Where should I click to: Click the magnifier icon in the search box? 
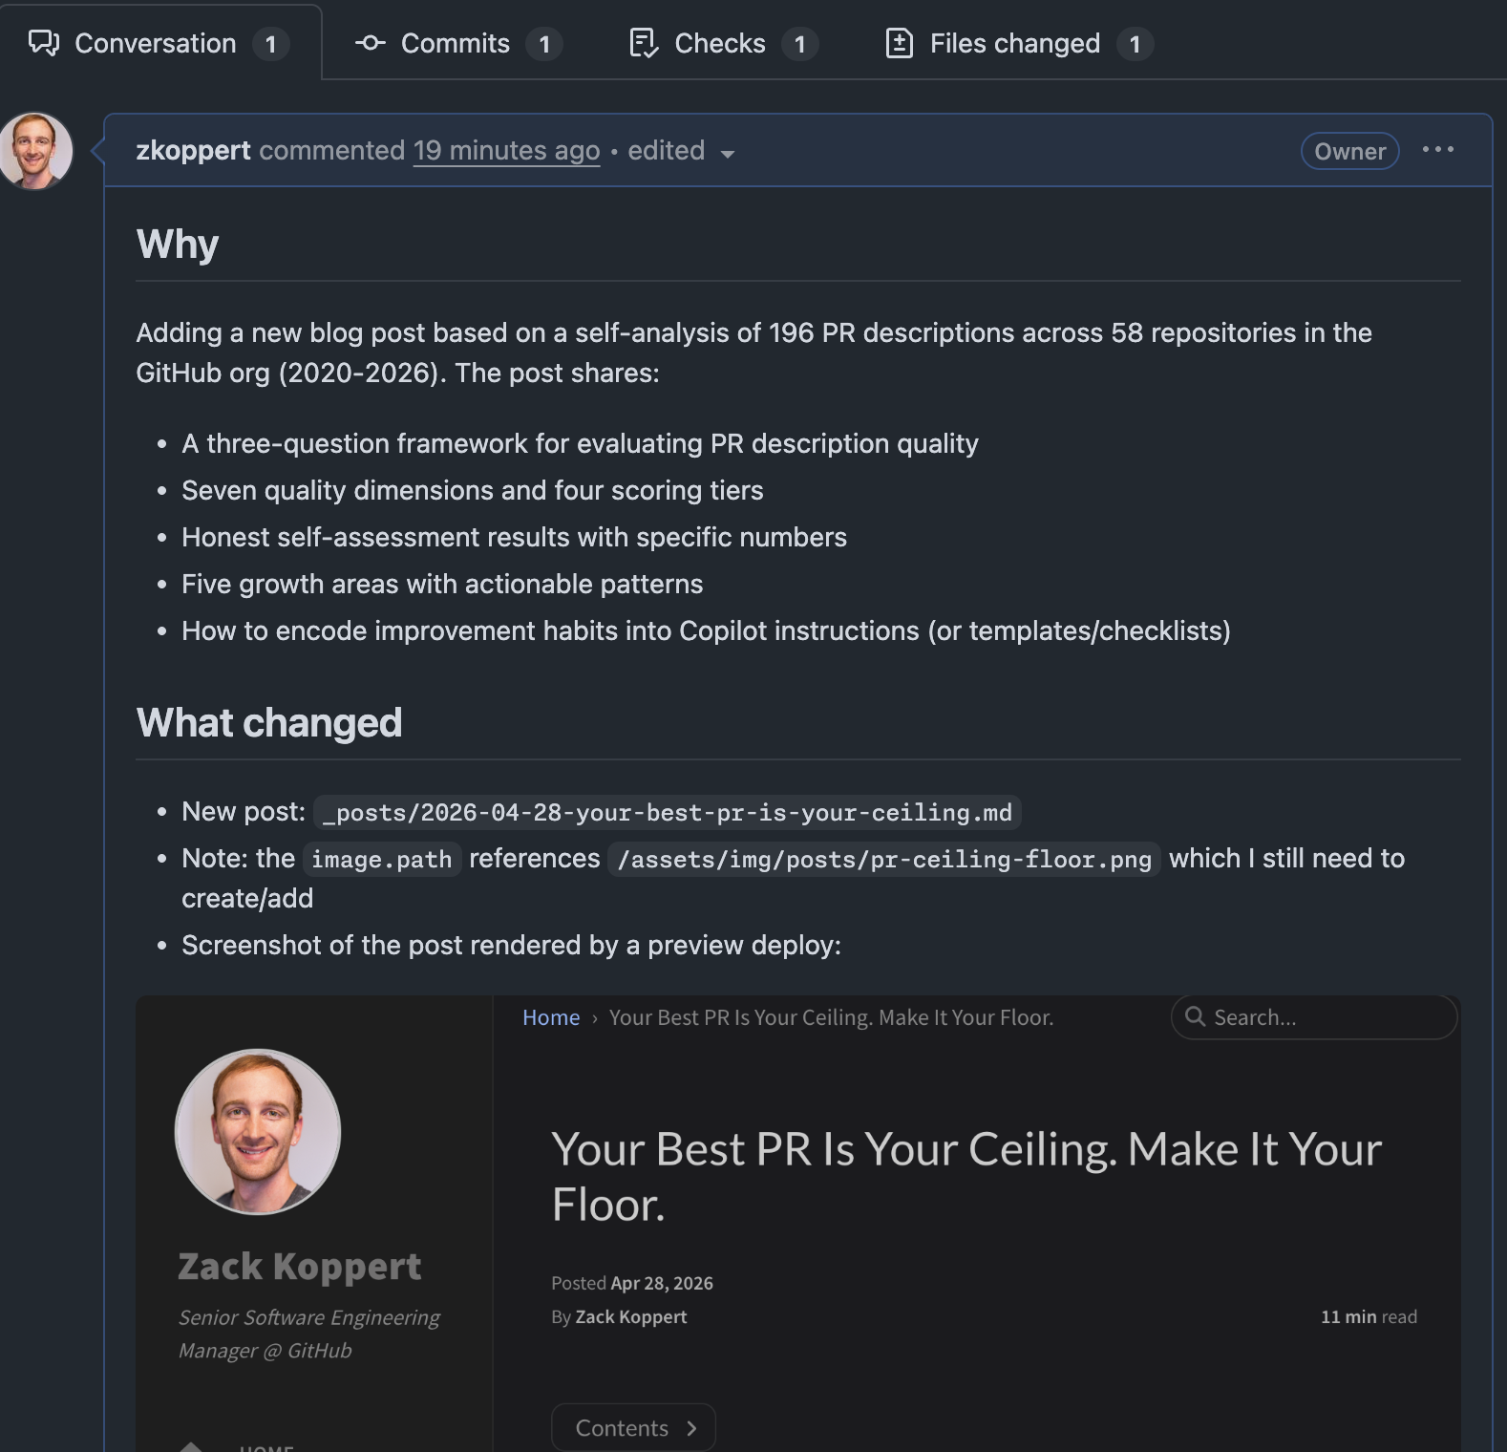click(x=1195, y=1016)
